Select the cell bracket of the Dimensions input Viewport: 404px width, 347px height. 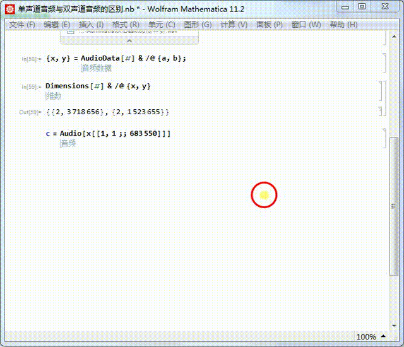click(381, 91)
